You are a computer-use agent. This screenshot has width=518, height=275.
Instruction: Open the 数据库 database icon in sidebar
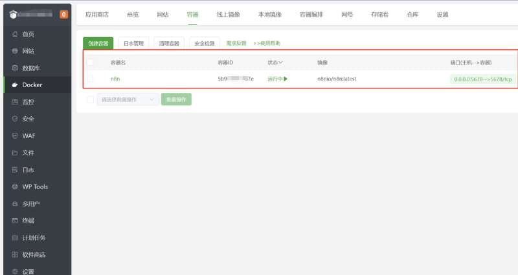14,68
